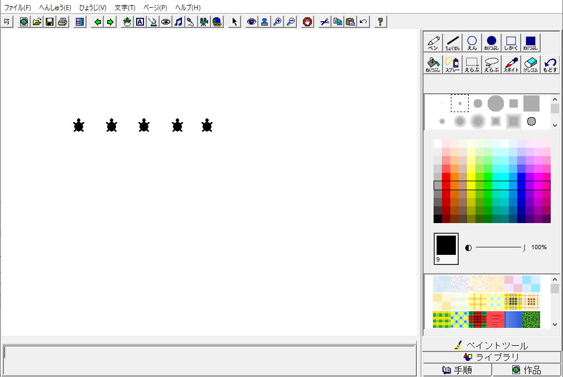Click the music note toolbar icon
Screen dimensions: 563x377
pos(178,22)
